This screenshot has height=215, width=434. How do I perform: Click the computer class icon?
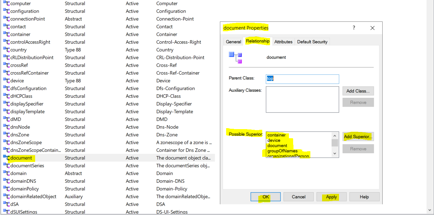(7, 3)
